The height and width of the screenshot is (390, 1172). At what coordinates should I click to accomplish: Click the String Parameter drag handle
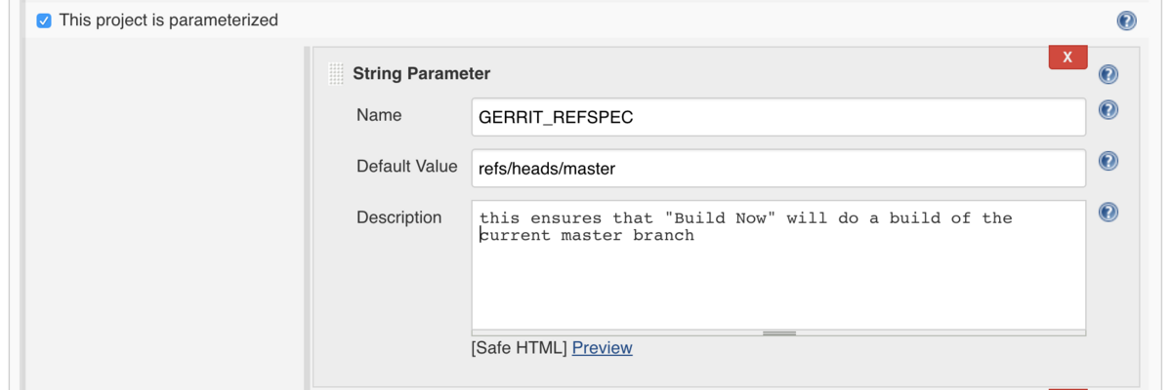336,74
